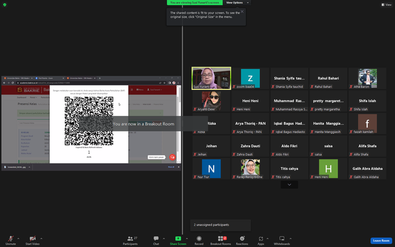Expand the arrow beside Apps
Screen dimensions: 395x247
pyautogui.click(x=267, y=238)
